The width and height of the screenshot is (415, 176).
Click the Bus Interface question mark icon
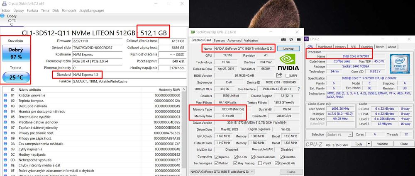[299, 89]
